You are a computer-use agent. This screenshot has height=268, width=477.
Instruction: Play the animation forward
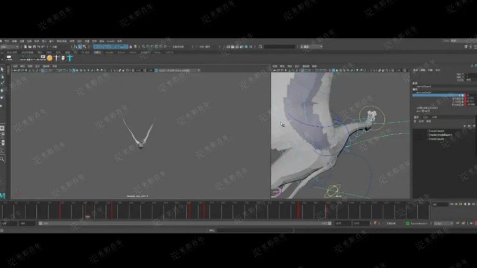click(x=470, y=204)
